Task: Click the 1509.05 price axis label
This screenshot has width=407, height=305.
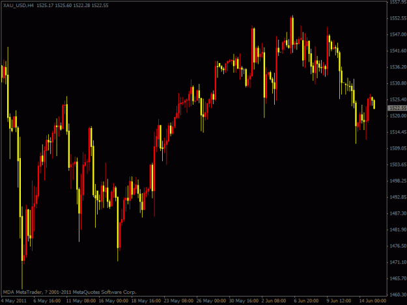Action: tap(398, 148)
